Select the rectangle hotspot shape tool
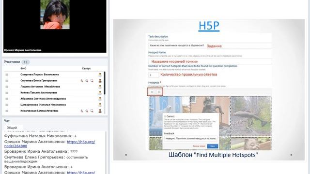The width and height of the screenshot is (310, 174). tap(159, 92)
